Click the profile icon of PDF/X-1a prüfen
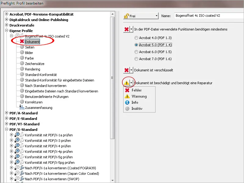 click(17, 134)
